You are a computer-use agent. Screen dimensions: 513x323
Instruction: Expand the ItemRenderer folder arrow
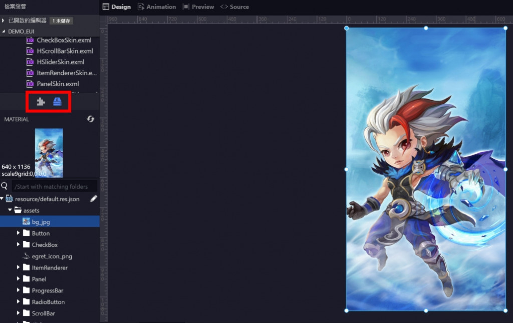(x=18, y=267)
